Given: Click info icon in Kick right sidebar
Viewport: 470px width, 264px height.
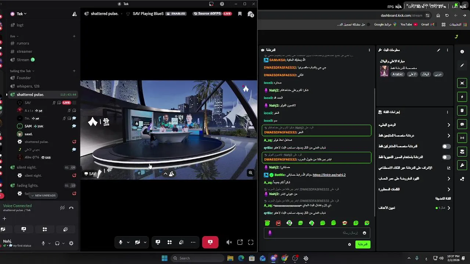Looking at the screenshot, I should coord(462,52).
